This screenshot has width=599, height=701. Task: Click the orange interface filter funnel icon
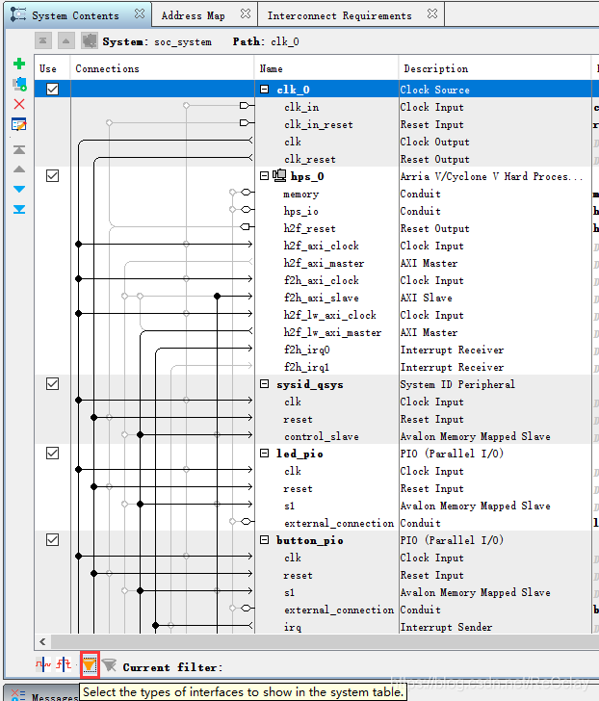point(90,665)
